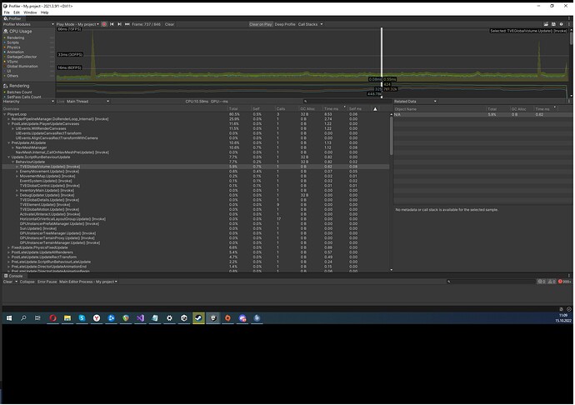Click the Rendering module icon
The height and width of the screenshot is (405, 575).
[x=6, y=86]
